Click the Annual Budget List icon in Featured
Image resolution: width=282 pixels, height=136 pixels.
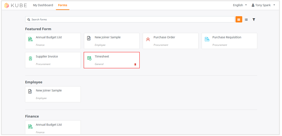tap(30, 39)
